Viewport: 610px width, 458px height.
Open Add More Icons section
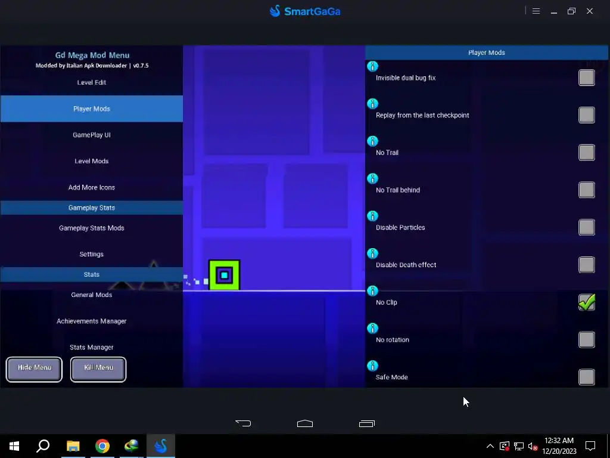point(91,187)
